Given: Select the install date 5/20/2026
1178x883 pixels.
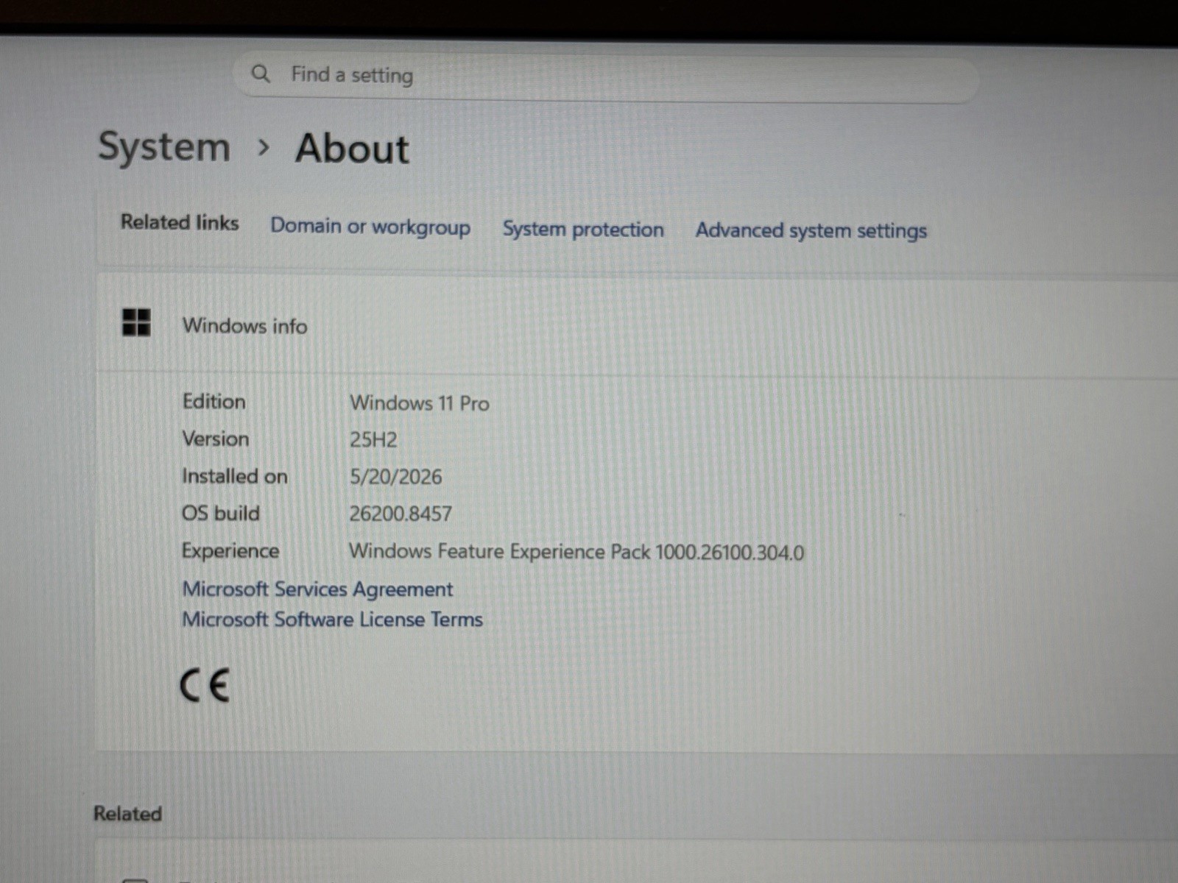Looking at the screenshot, I should pos(396,477).
